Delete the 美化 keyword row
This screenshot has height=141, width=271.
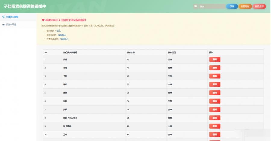click(x=215, y=68)
